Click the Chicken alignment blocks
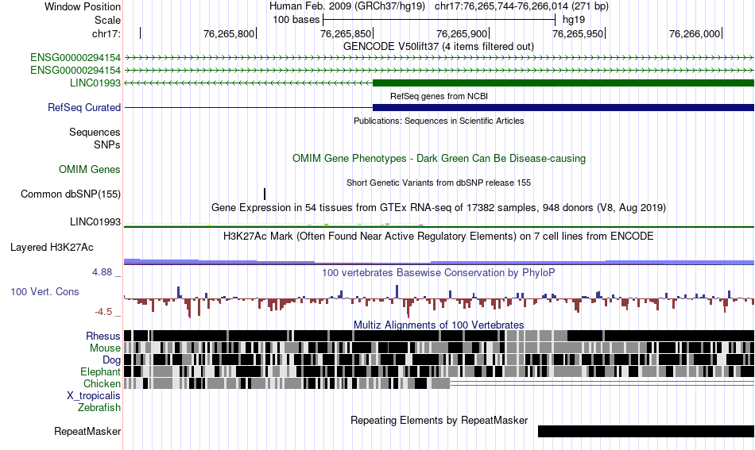Viewport: 755px width, 450px height. [x=287, y=383]
